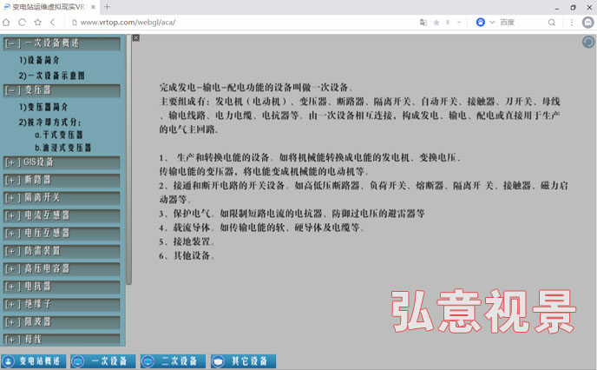Reload the page with refresh icon
This screenshot has width=597, height=370.
22,23
